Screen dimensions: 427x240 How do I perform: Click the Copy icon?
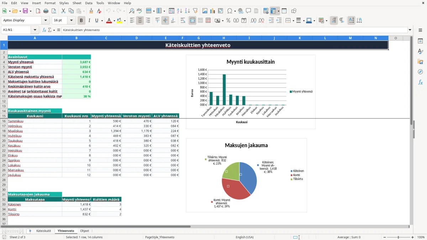point(71,11)
